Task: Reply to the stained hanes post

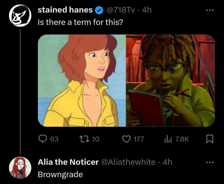Action: pyautogui.click(x=43, y=139)
